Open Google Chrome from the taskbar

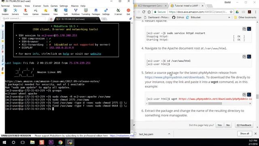pyautogui.click(x=60, y=142)
